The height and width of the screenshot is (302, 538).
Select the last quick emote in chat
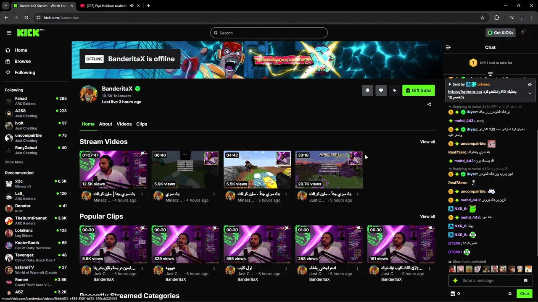coord(528,269)
